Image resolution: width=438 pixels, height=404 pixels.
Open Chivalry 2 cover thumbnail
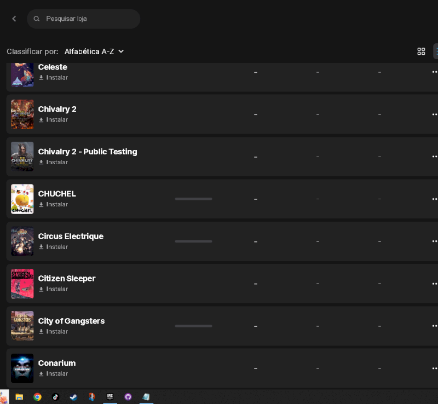22,114
